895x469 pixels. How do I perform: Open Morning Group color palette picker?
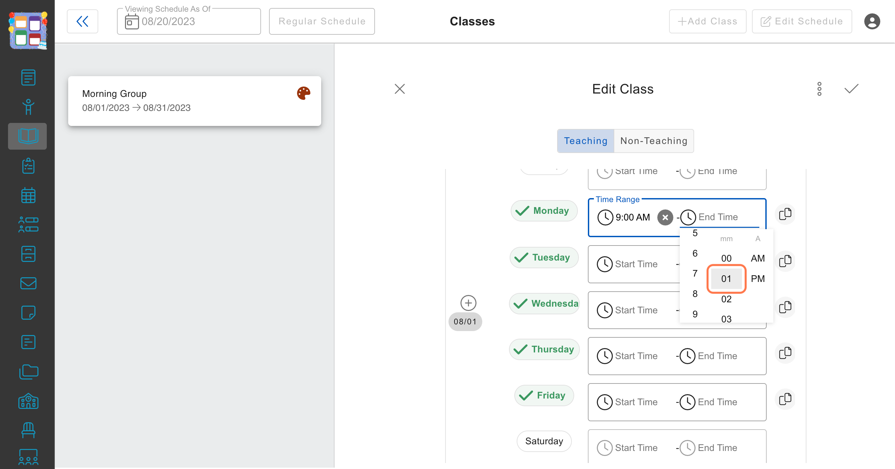(303, 94)
